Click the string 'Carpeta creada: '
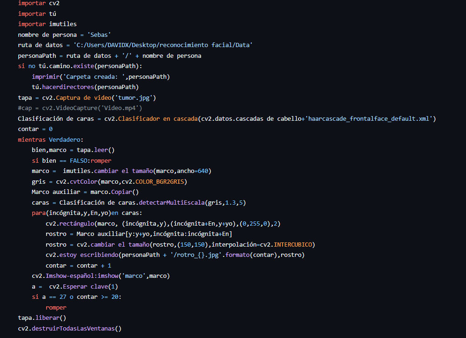 click(94, 77)
